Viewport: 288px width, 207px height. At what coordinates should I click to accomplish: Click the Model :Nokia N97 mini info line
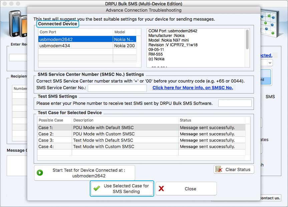click(169, 40)
